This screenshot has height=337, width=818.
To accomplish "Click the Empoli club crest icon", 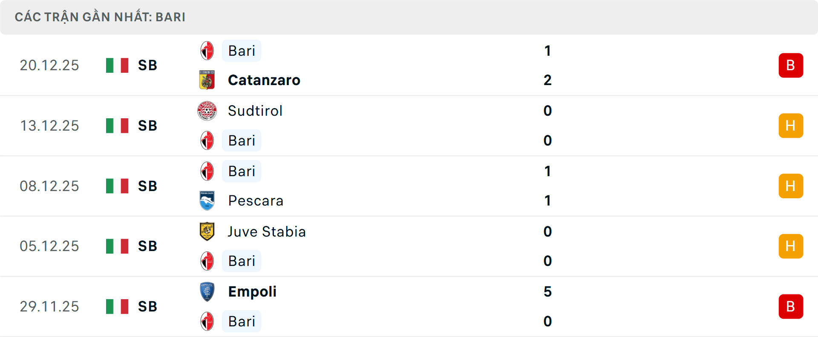I will tap(207, 292).
